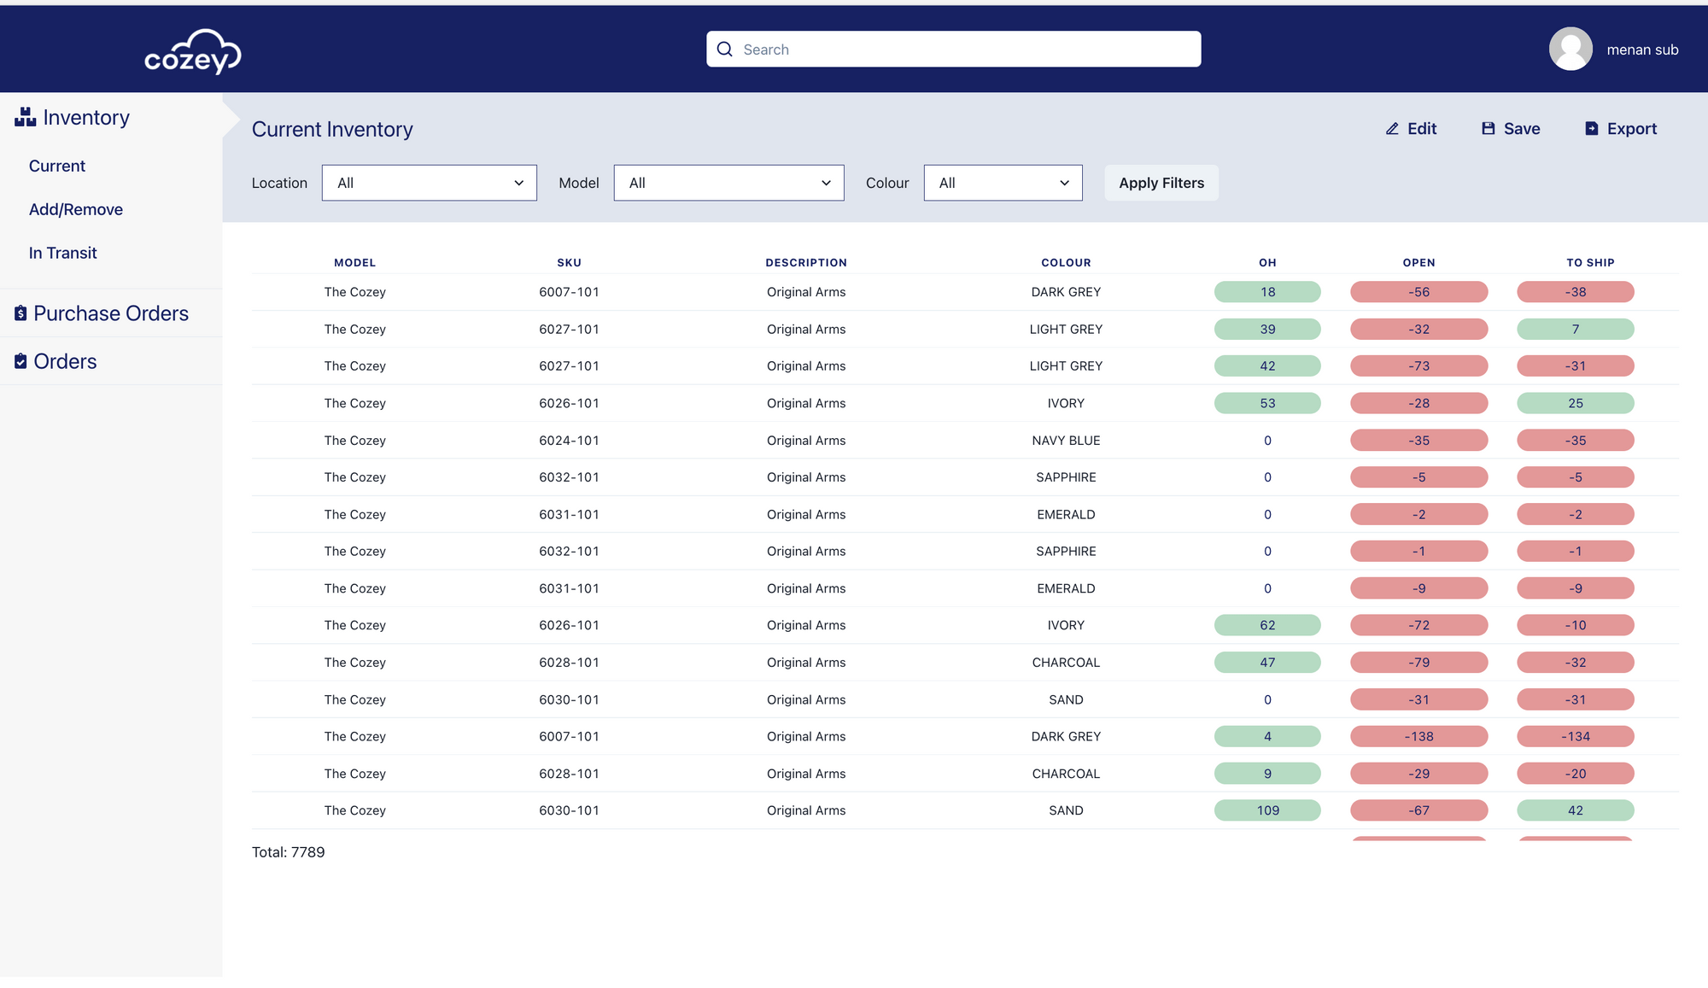Click SKU 6026-101 in the OH 53 row

[x=569, y=403]
